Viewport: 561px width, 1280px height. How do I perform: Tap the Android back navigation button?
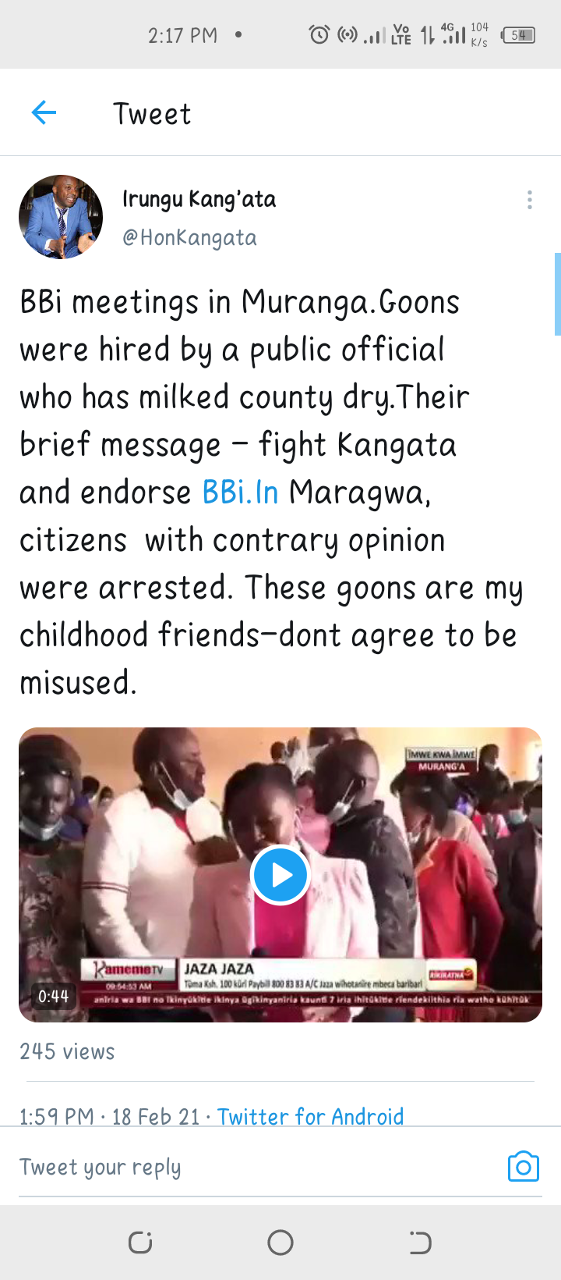click(420, 1242)
